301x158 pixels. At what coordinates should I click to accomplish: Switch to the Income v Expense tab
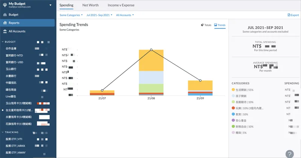point(121,5)
